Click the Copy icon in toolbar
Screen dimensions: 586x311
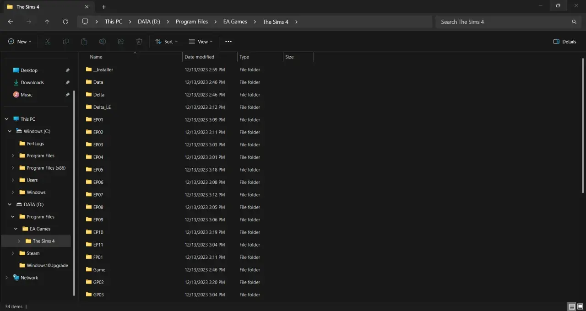(x=66, y=42)
